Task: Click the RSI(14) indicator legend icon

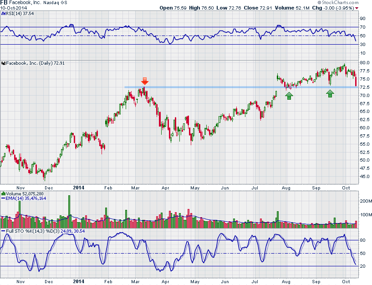Action: pos(3,14)
